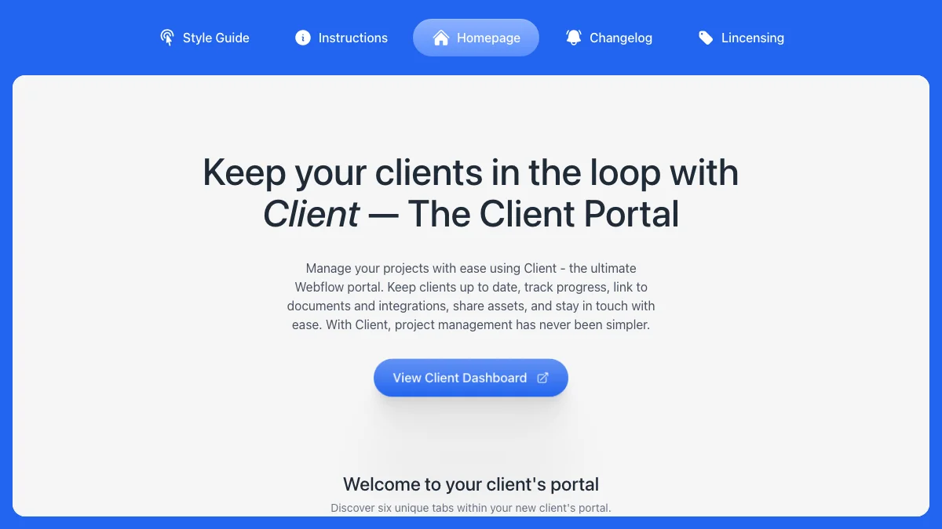Click the View Client Dashboard button
This screenshot has width=942, height=529.
(x=471, y=378)
